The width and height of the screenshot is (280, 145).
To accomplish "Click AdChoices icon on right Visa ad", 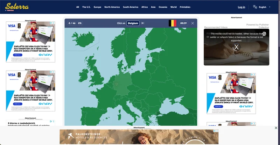I will pos(252,74).
